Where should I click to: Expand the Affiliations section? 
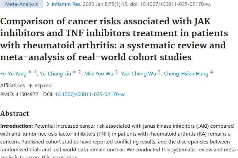(x=40, y=86)
